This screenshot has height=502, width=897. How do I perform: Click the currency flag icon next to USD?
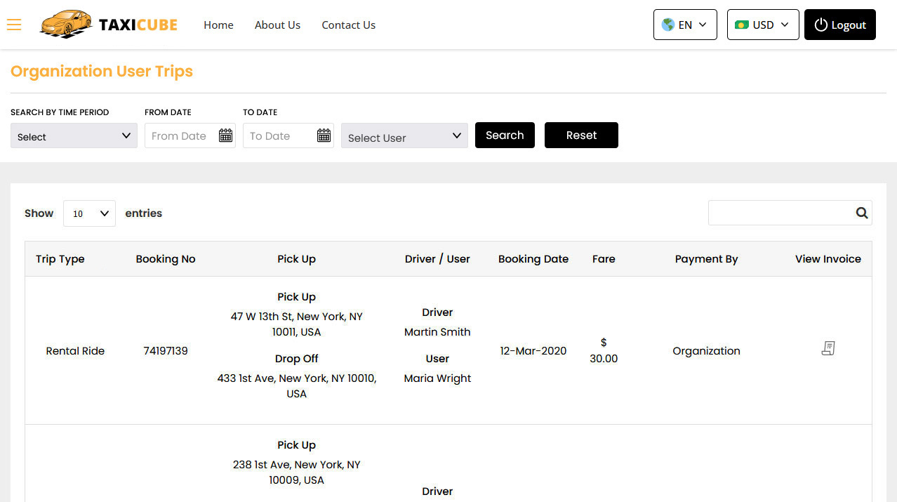pyautogui.click(x=743, y=24)
